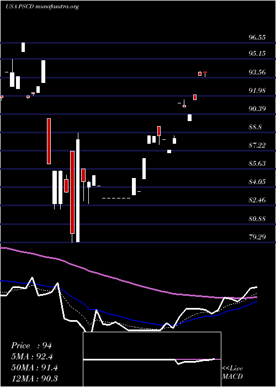
Task: Click the 80.88 price axis label
Action: pyautogui.click(x=257, y=219)
